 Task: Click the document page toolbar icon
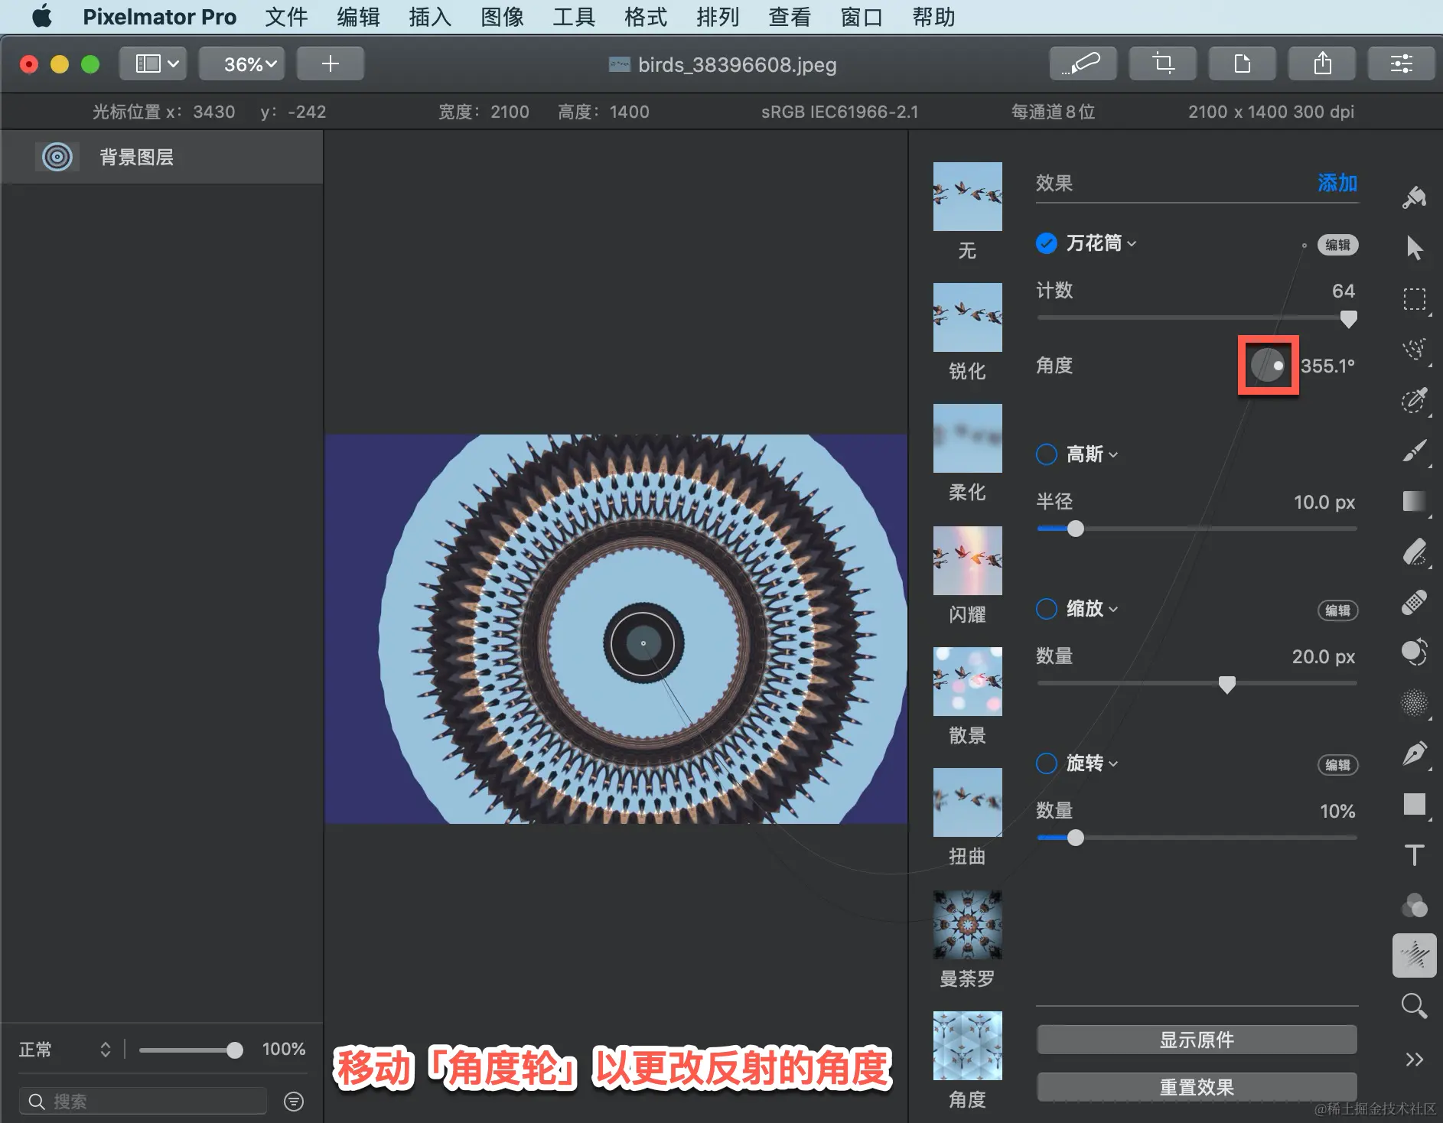click(x=1243, y=63)
